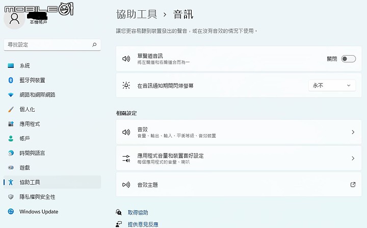Open 應用程式 settings page

(52, 124)
